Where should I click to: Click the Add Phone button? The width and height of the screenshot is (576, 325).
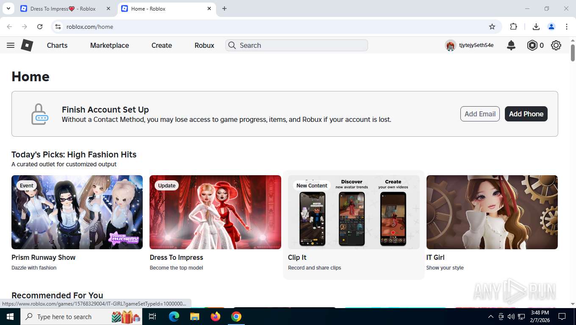click(x=526, y=114)
